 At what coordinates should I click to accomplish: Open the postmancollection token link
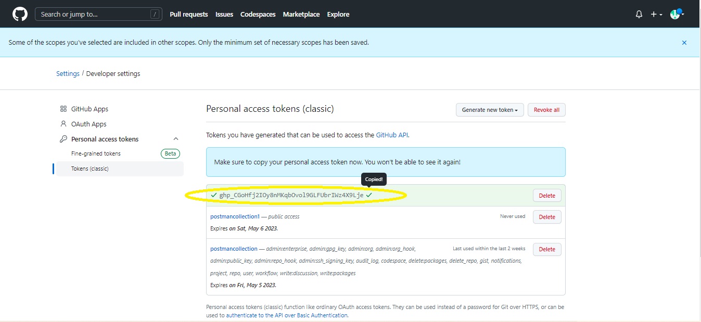(x=234, y=249)
